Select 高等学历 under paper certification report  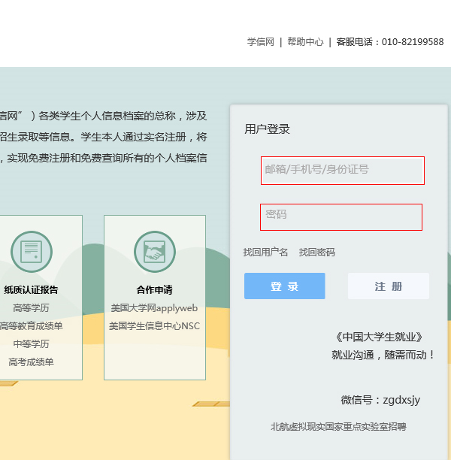click(x=31, y=308)
